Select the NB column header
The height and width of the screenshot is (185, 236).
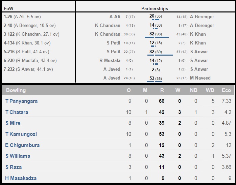pos(193,90)
